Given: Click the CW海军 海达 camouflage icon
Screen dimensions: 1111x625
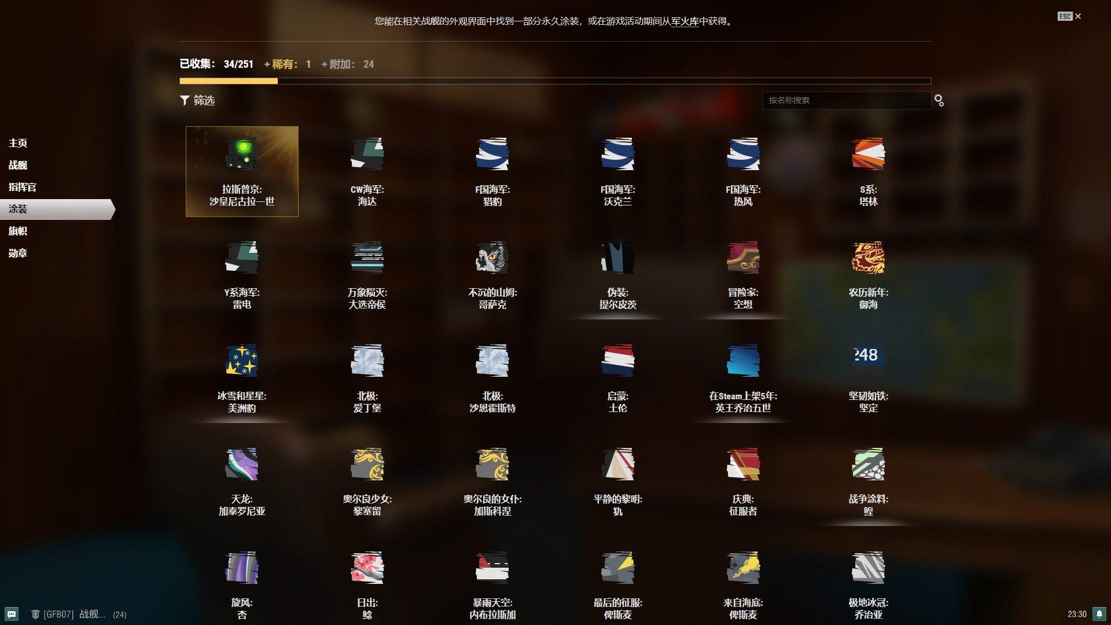Looking at the screenshot, I should (367, 154).
